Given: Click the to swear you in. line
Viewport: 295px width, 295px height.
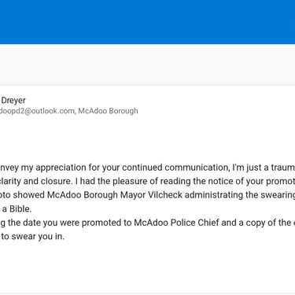Looking at the screenshot, I should tap(32, 237).
